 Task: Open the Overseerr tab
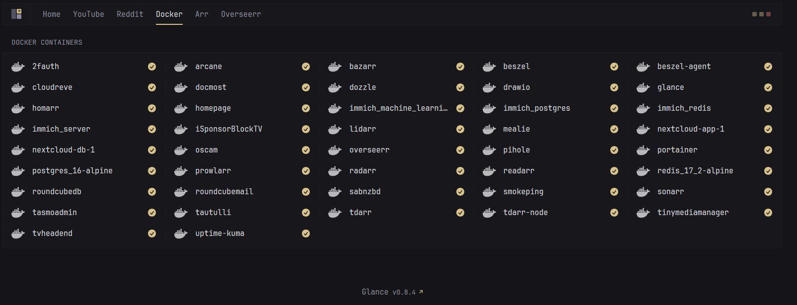pos(241,14)
